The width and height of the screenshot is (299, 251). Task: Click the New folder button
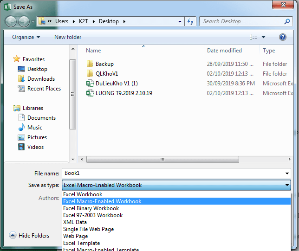[68, 37]
